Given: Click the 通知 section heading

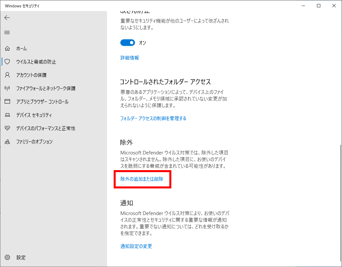Looking at the screenshot, I should pos(127,203).
